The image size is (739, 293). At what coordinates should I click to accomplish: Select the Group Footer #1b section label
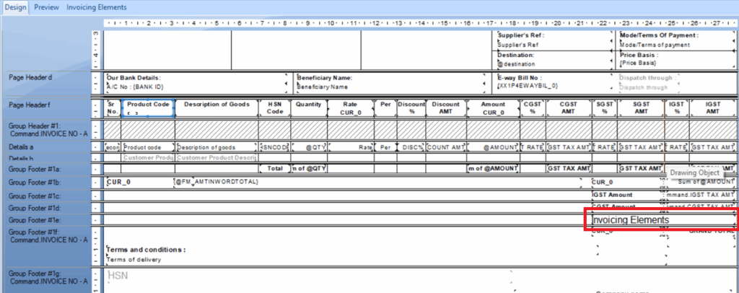click(x=35, y=182)
